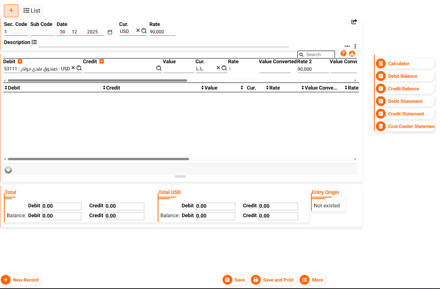Switch to the List view
Viewport: 440px width, 289px height.
tap(32, 11)
